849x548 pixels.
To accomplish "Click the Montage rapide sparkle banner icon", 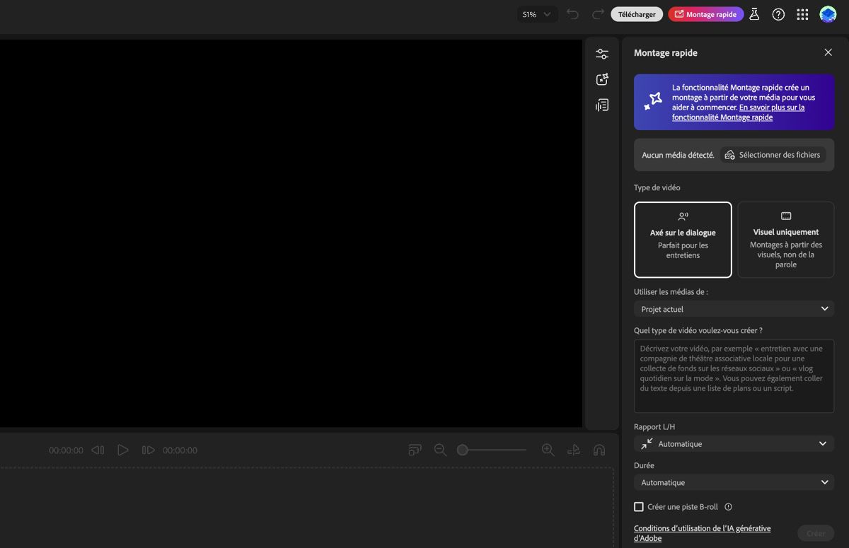I will 653,102.
